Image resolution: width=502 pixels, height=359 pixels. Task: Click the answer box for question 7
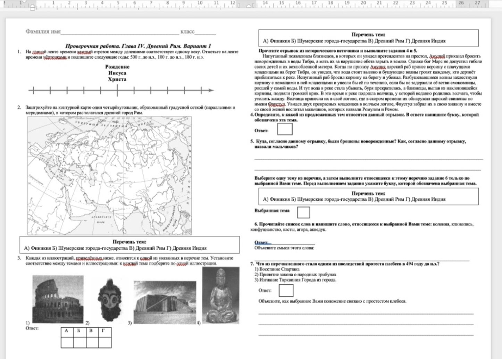click(x=286, y=291)
